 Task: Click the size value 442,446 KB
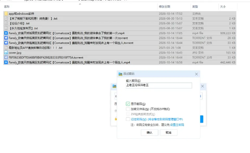228,62
